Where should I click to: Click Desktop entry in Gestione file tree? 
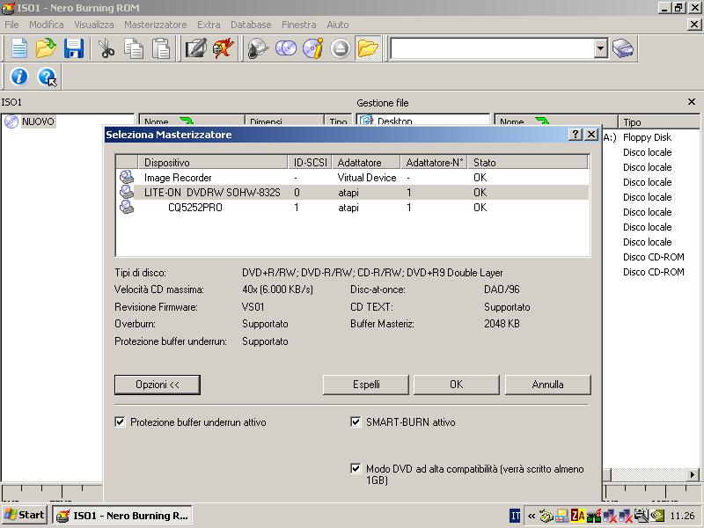(394, 121)
